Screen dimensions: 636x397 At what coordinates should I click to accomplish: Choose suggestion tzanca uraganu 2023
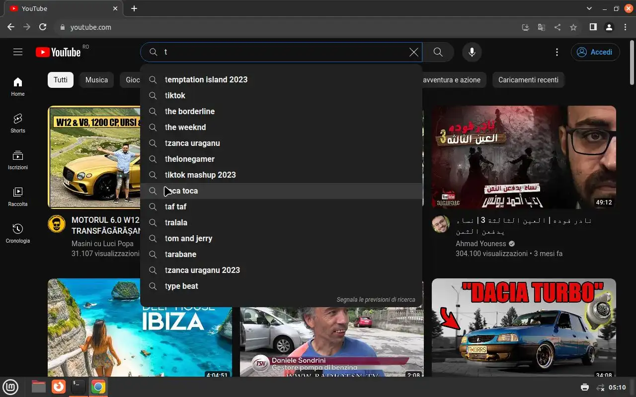(x=281, y=270)
